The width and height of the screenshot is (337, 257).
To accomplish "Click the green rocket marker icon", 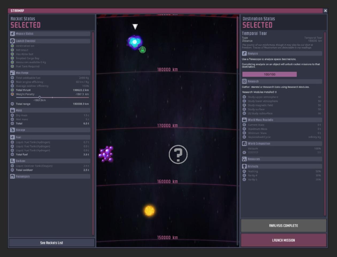I will pyautogui.click(x=142, y=50).
